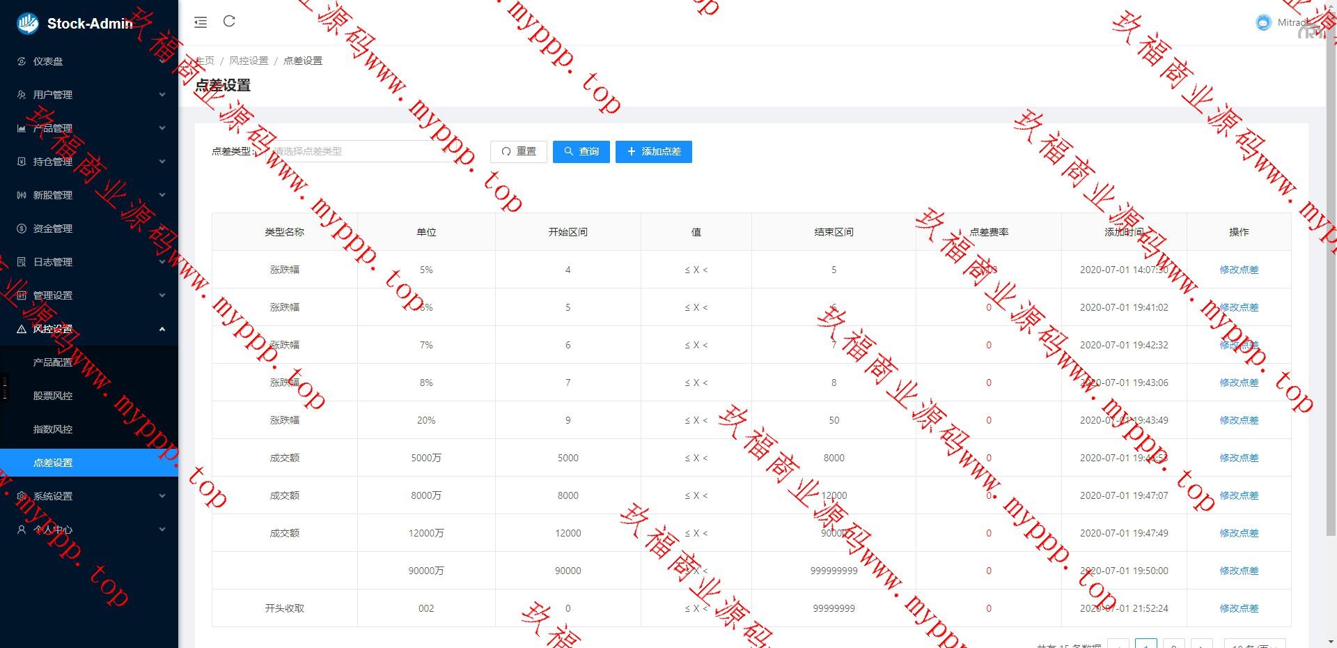The height and width of the screenshot is (648, 1337).
Task: Click the 日志管理 log icon in sidebar
Action: pyautogui.click(x=22, y=262)
